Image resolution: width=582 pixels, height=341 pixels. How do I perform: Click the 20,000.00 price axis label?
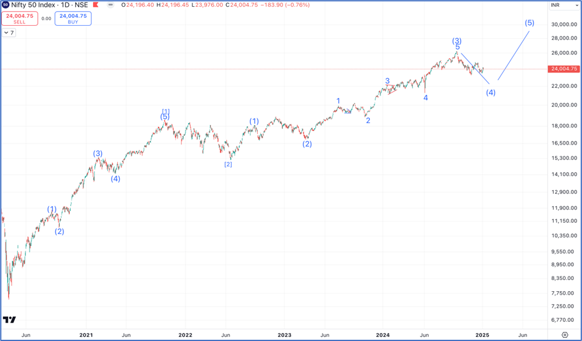(x=564, y=105)
